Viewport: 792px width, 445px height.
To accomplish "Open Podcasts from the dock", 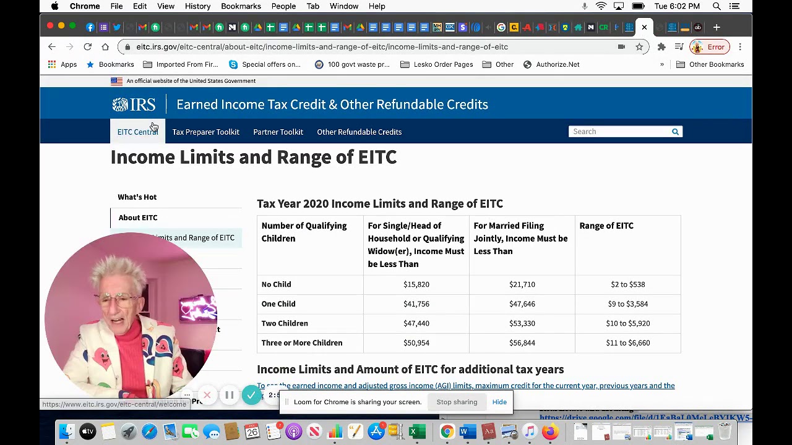I will click(x=294, y=431).
